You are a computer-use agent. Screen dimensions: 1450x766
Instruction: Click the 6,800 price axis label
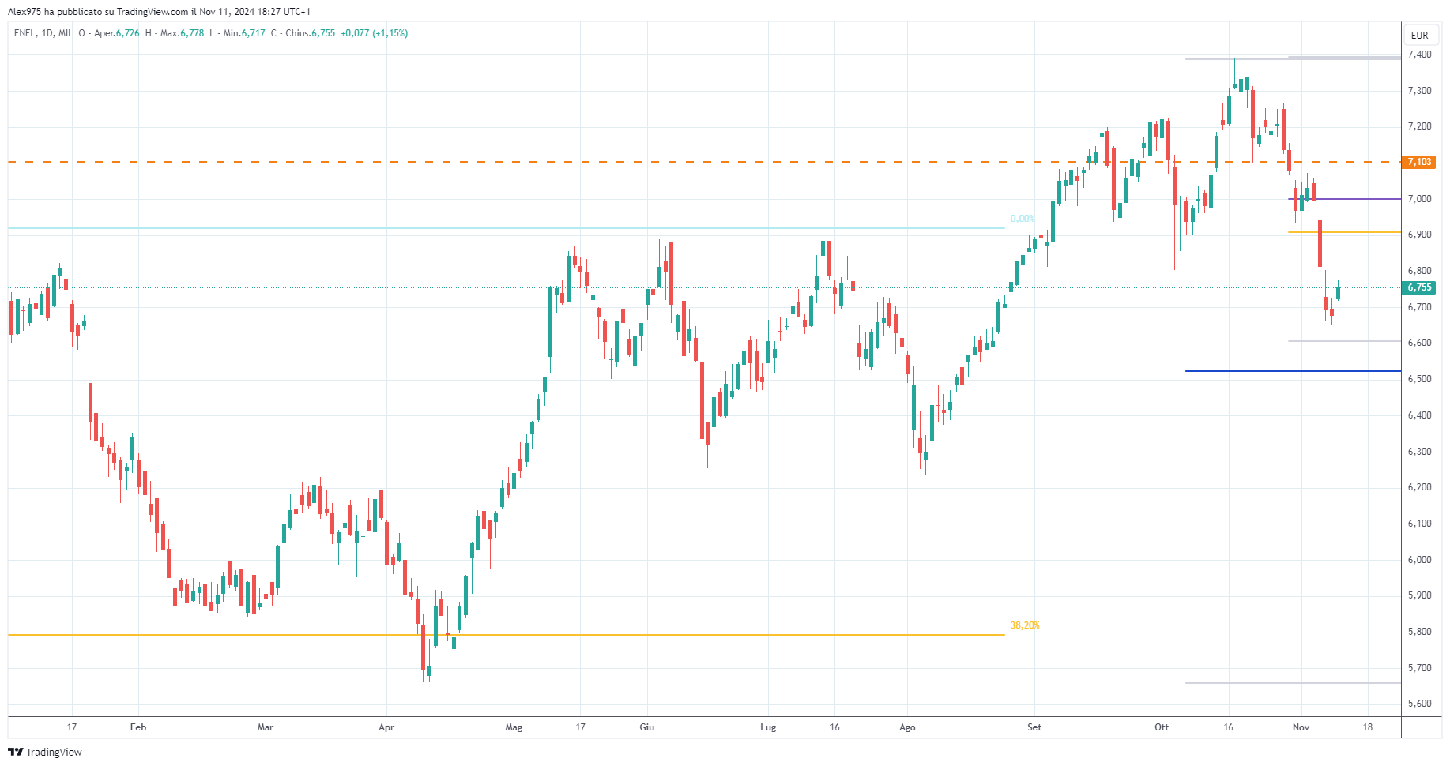point(1419,271)
